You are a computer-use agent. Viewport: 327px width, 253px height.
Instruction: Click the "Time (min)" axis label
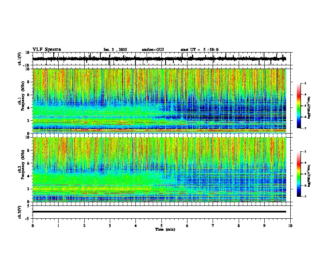[x=165, y=229]
